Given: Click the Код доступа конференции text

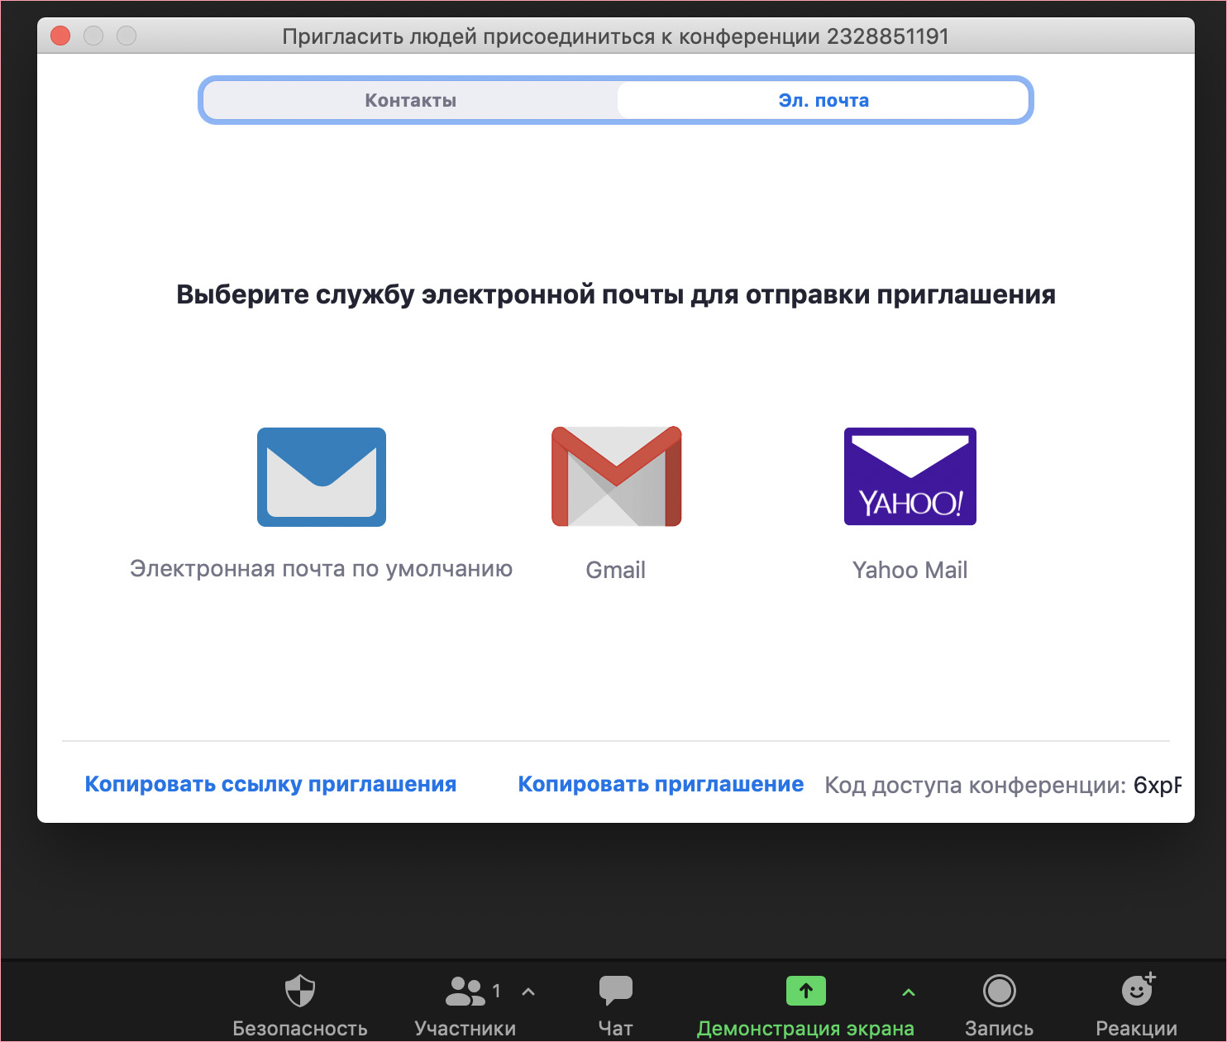Looking at the screenshot, I should [x=976, y=785].
